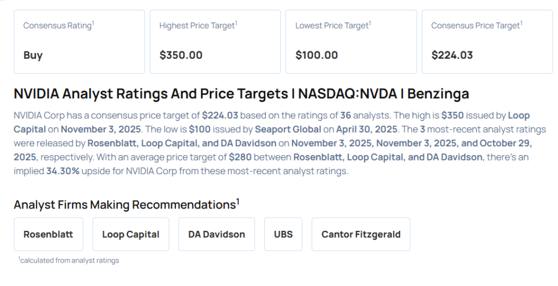Image resolution: width=558 pixels, height=286 pixels.
Task: Click the bold 36 analysts count
Action: 345,116
